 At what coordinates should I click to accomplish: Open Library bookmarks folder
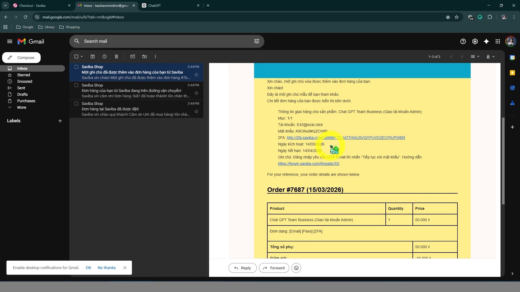(46, 27)
